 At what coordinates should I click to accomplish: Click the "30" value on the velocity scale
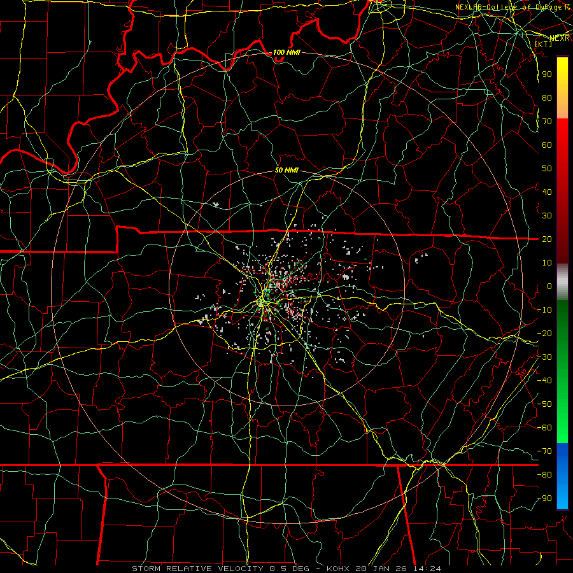(x=547, y=216)
